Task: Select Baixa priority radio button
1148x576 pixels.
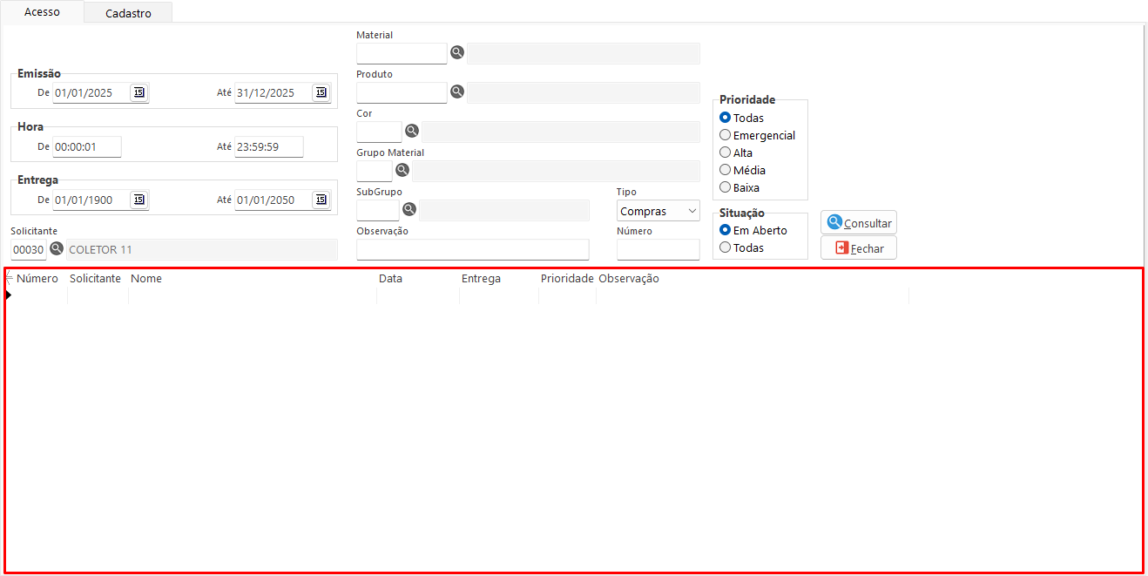Action: coord(726,187)
